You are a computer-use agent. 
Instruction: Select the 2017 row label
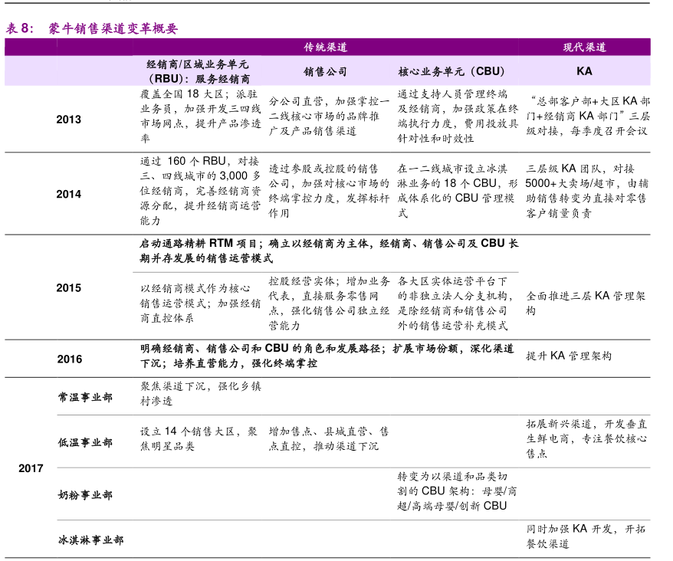[31, 468]
